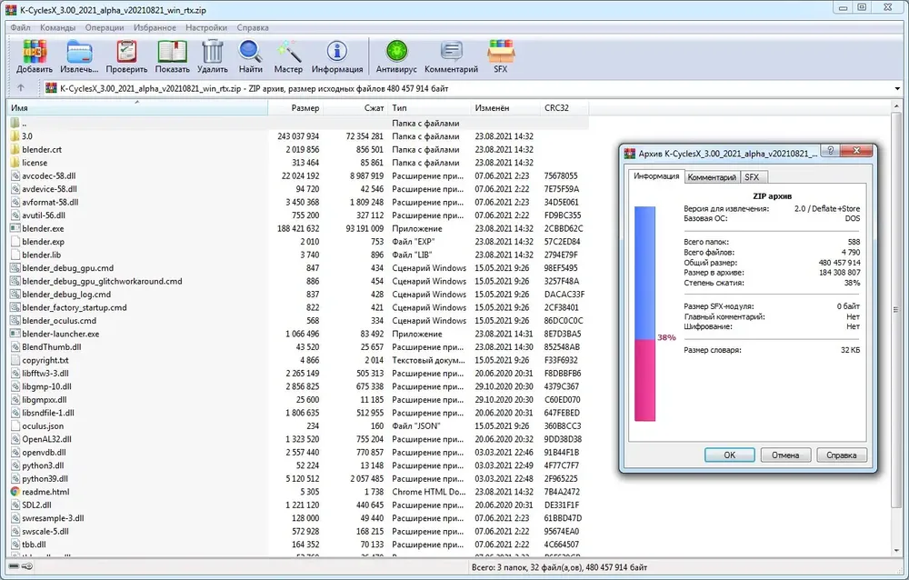Click the avcodec-58.dll file icon
Image resolution: width=909 pixels, height=580 pixels.
click(x=15, y=175)
